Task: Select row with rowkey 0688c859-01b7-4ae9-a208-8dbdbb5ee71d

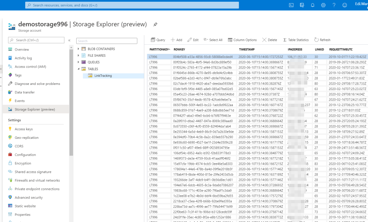Action: 258,110
